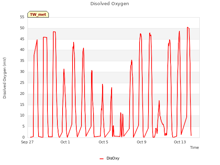220x165 pixels.
Task: Click the Oct 5 x-axis tick label
Action: tap(103, 142)
